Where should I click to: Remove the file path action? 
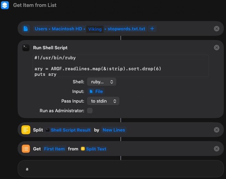[x=216, y=29]
